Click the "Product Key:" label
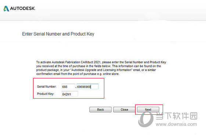 coord(46,94)
